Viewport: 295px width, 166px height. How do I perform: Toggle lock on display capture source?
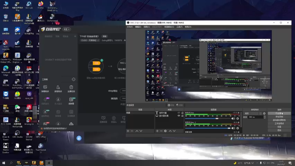(x=182, y=116)
